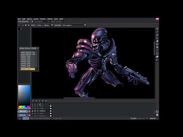This screenshot has width=183, height=137.
Task: Click the foreground color button
Action: [23, 112]
